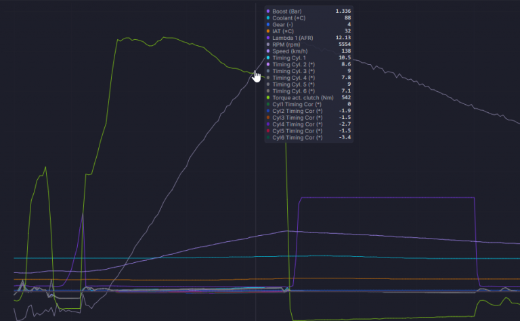This screenshot has width=520, height=321.
Task: Click the orange dot beside IAT
Action: pos(268,31)
